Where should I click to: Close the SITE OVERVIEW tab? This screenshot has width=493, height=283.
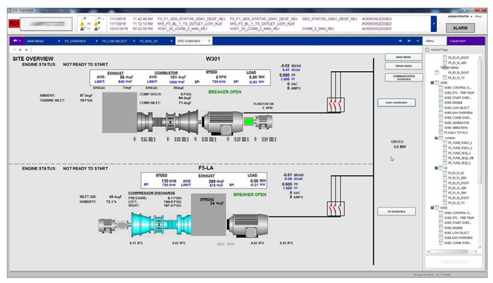(209, 41)
